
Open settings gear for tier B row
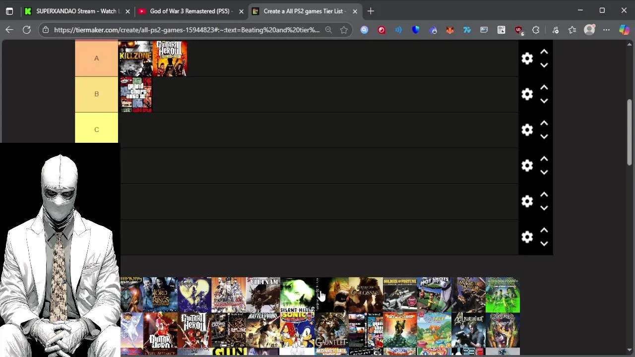tap(527, 94)
